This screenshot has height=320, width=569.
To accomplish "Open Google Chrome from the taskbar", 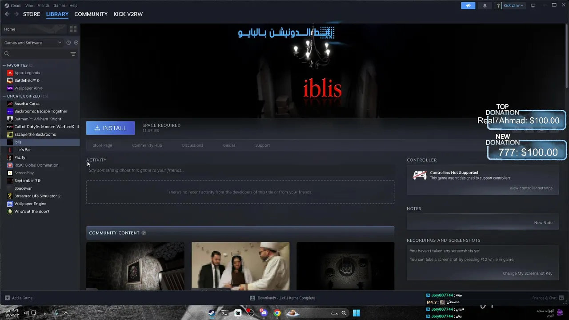I will (x=277, y=313).
